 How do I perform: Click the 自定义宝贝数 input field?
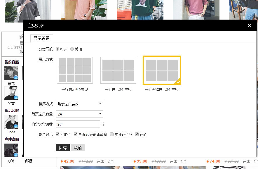point(78,124)
